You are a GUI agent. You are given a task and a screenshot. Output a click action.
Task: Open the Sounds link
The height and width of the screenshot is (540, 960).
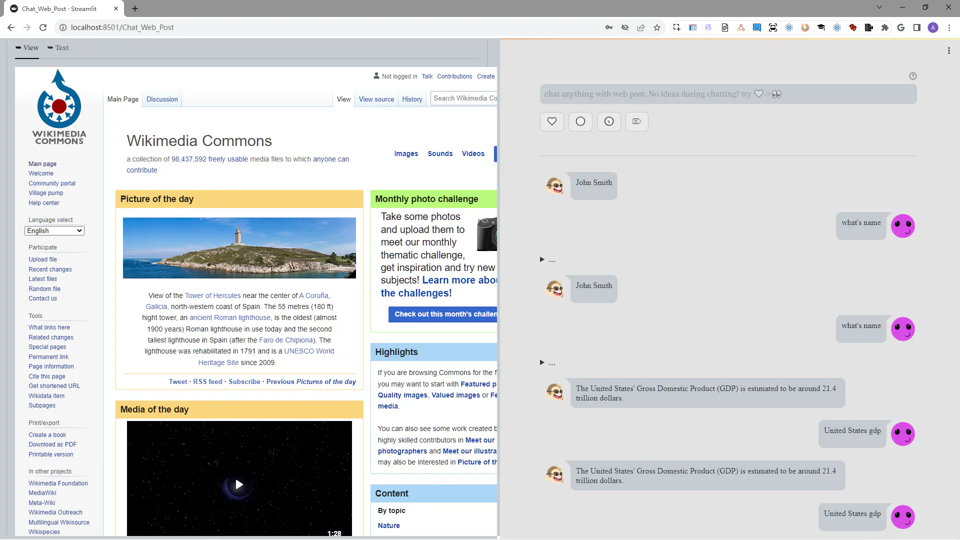pos(440,153)
